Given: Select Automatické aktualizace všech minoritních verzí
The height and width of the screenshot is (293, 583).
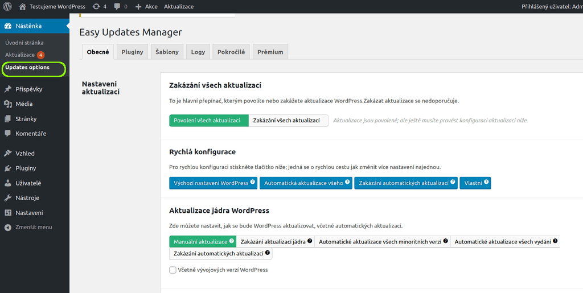Looking at the screenshot, I should coord(383,241).
